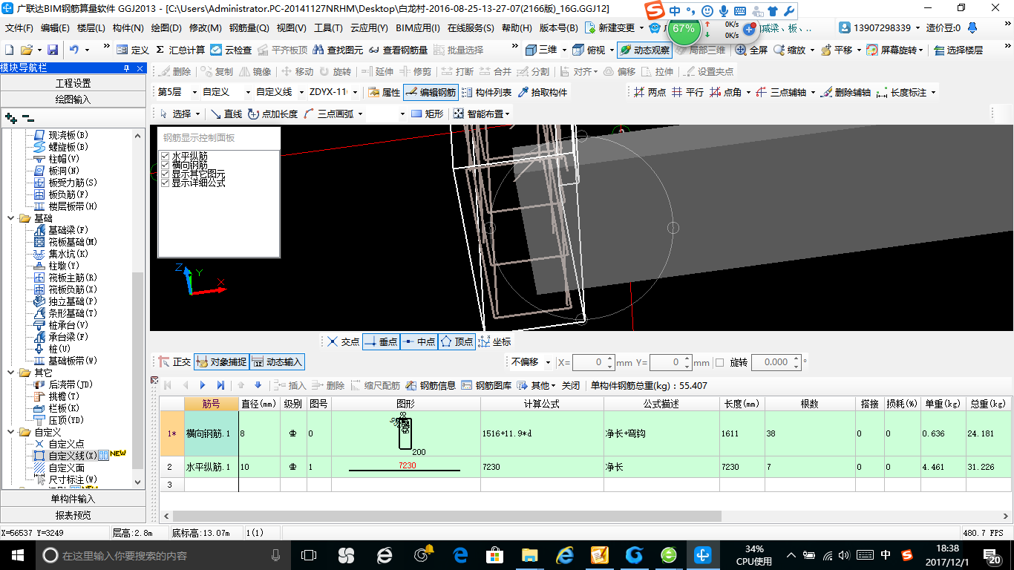Open Task View on the taskbar

(308, 554)
